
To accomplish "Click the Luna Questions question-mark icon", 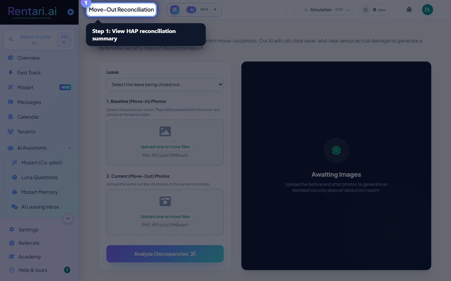I will pyautogui.click(x=14, y=177).
